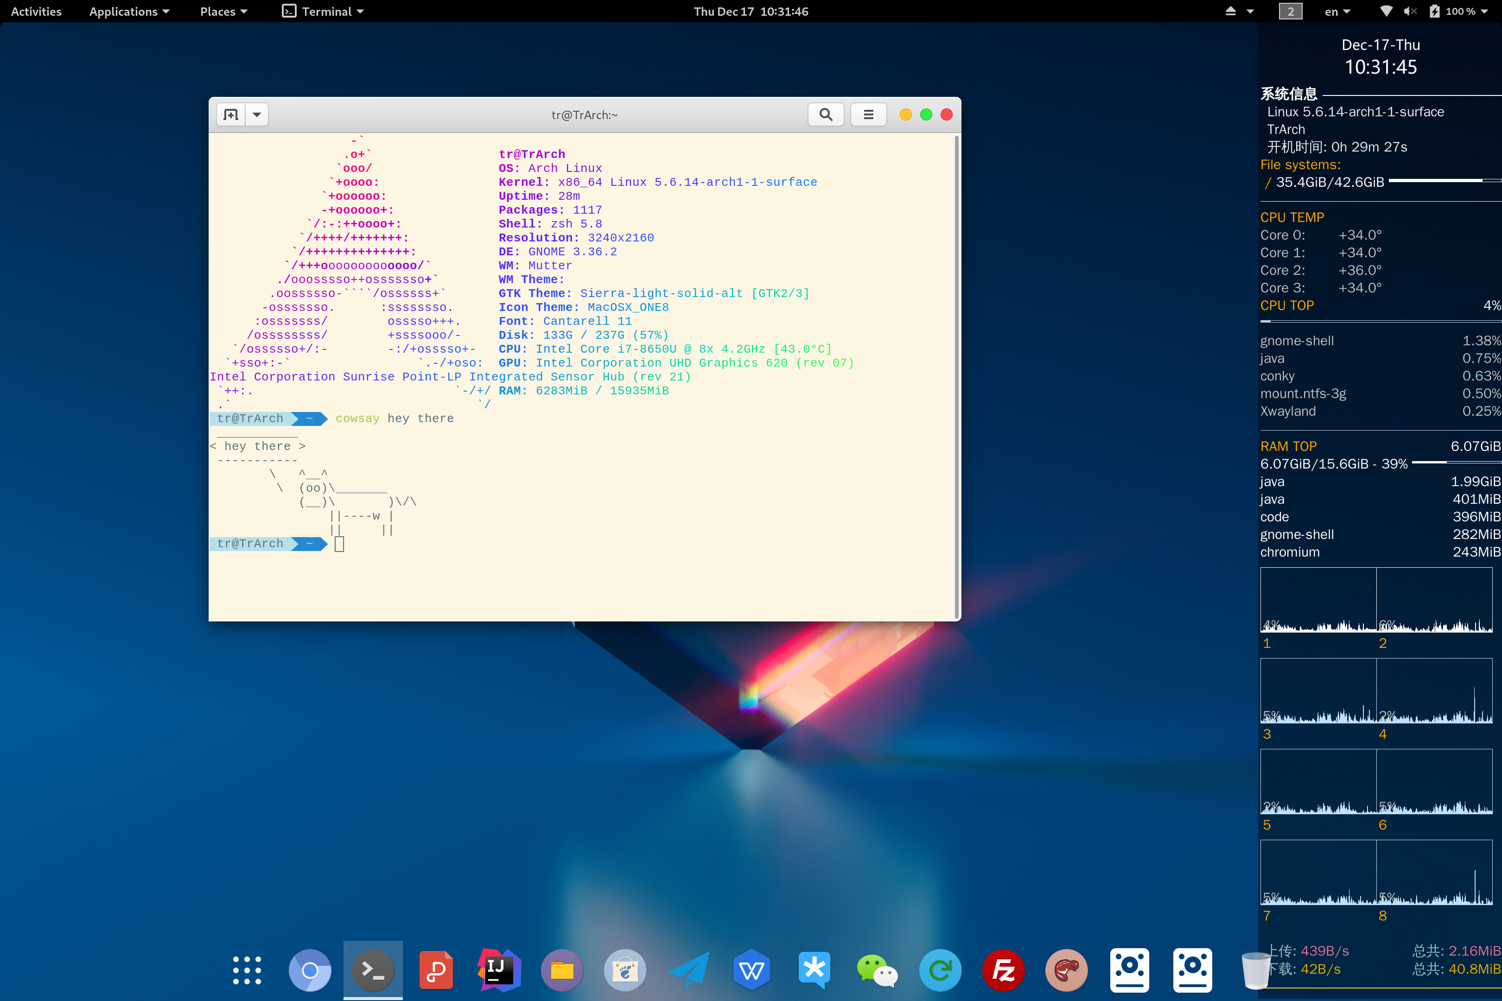Click the 'CPU TEMP' heading in side panel
Viewport: 1502px width, 1001px height.
click(x=1292, y=218)
